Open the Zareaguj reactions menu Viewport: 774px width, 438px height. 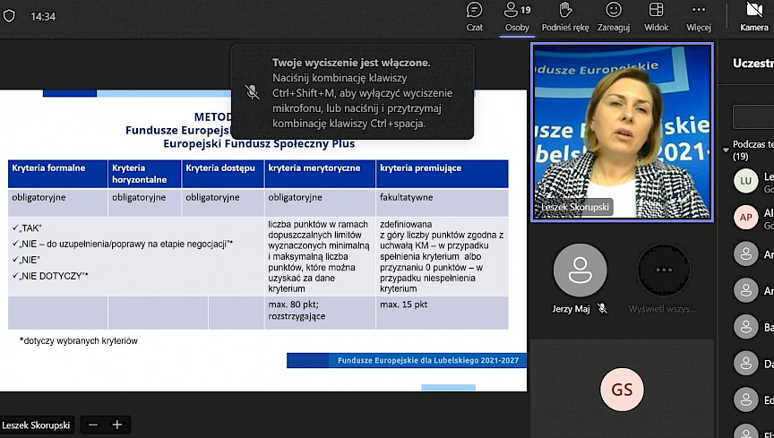click(x=614, y=17)
